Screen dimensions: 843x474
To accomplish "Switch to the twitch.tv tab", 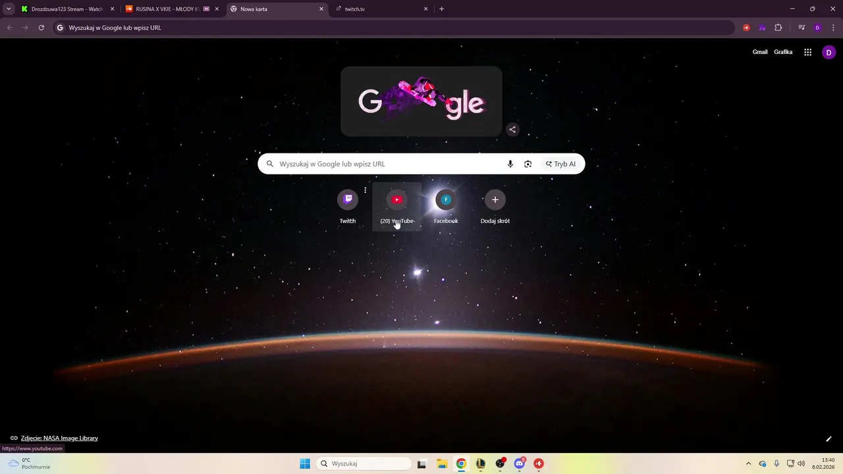I will click(x=382, y=9).
